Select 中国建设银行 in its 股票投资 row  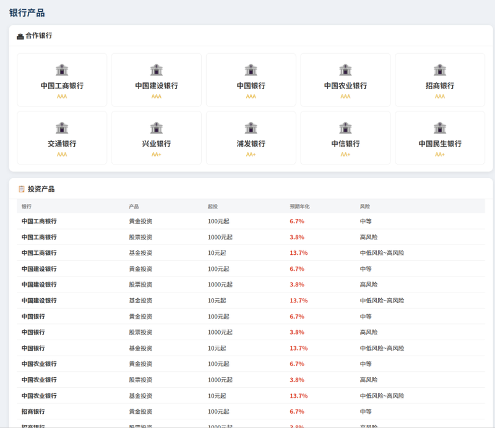tap(39, 285)
